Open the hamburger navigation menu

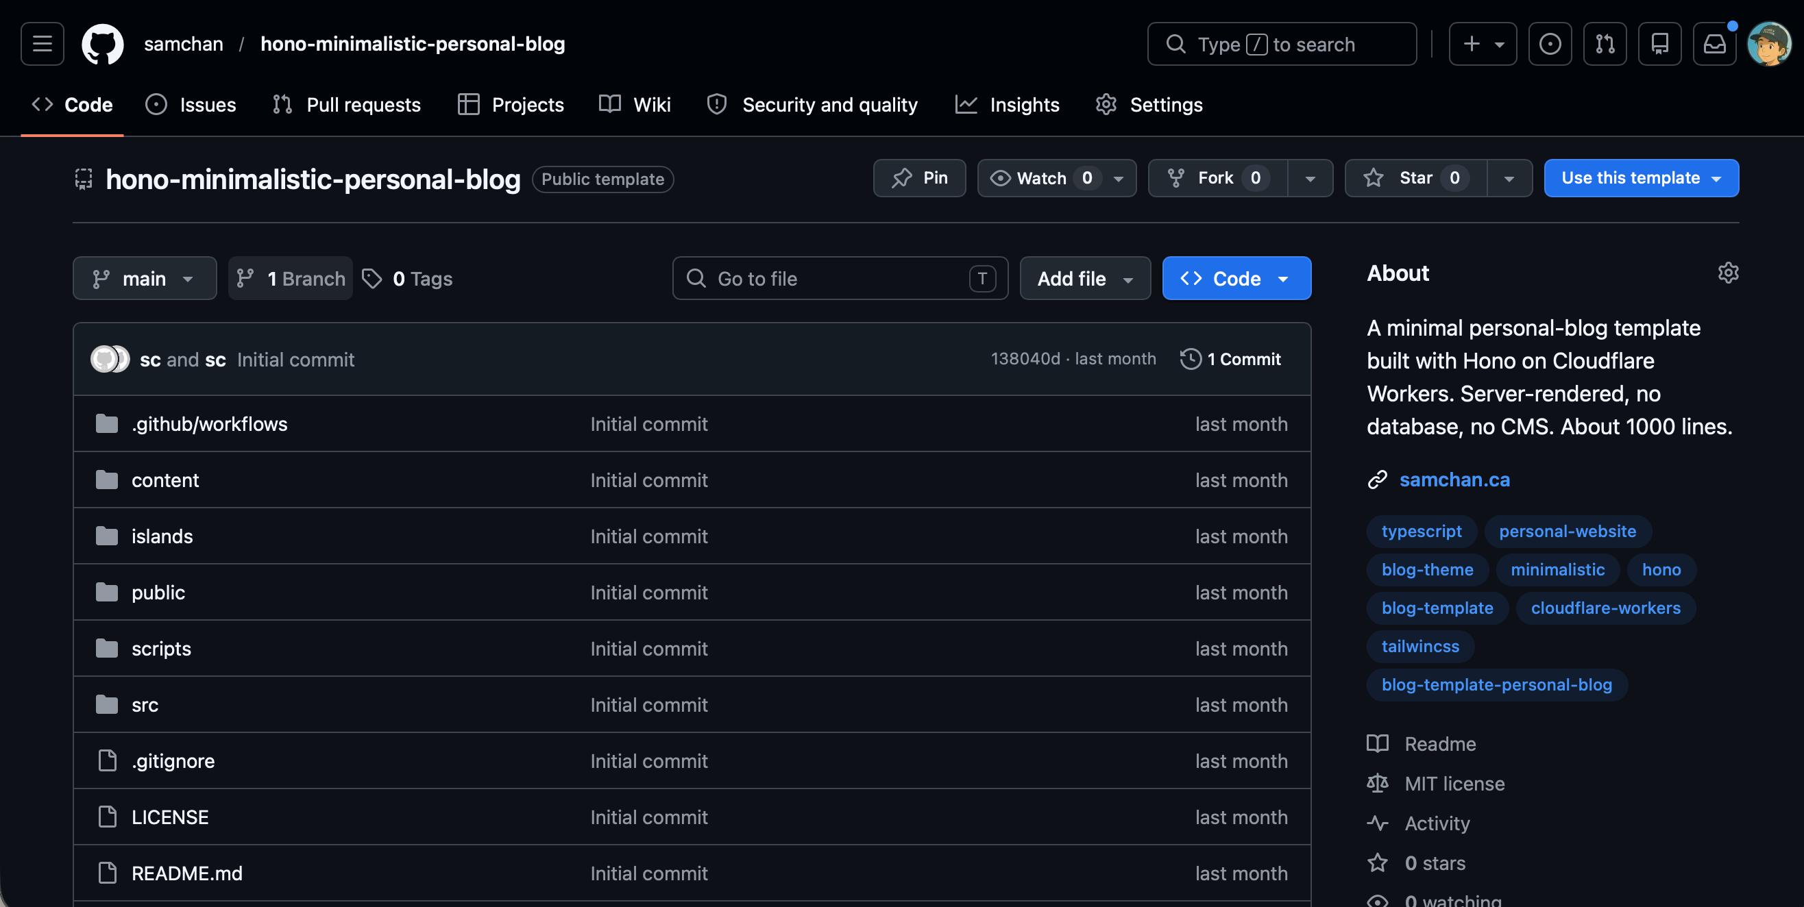[42, 43]
